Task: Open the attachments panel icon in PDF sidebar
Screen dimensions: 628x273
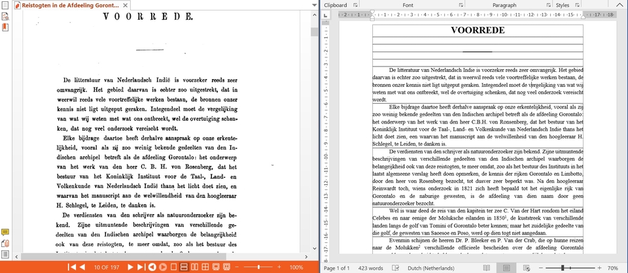Action: tap(5, 244)
